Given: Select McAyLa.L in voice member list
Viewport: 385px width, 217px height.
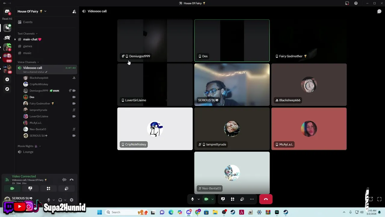Looking at the screenshot, I should (x=50, y=123).
